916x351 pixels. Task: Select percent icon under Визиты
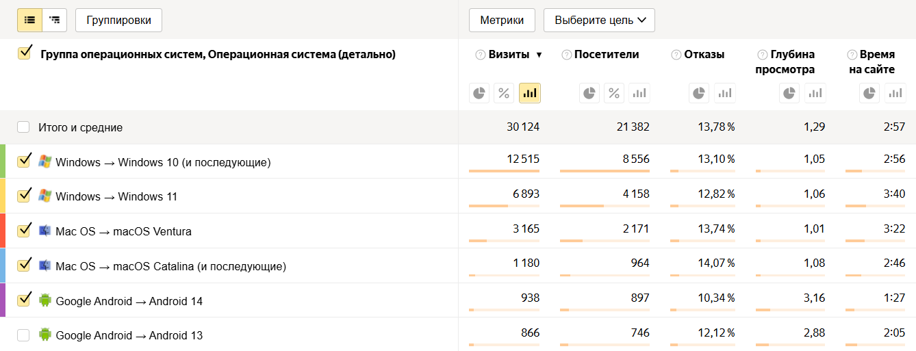point(504,93)
